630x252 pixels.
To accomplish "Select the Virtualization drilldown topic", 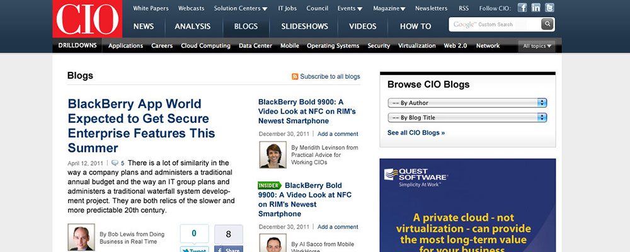I will [x=417, y=46].
